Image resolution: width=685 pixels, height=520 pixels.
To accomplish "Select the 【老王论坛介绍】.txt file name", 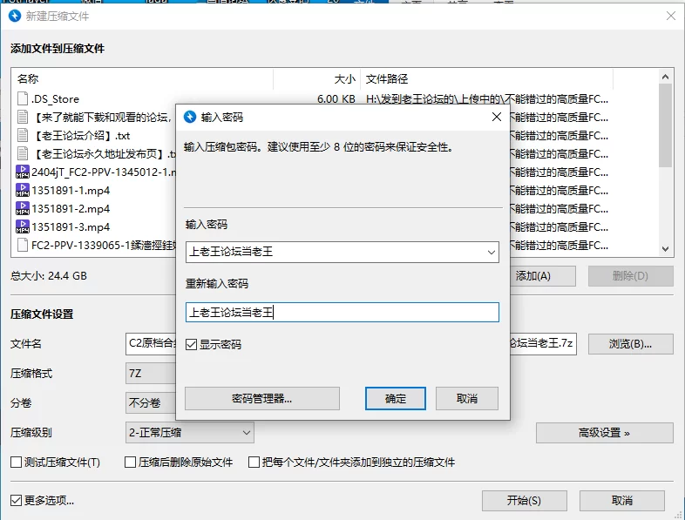I will tap(81, 135).
